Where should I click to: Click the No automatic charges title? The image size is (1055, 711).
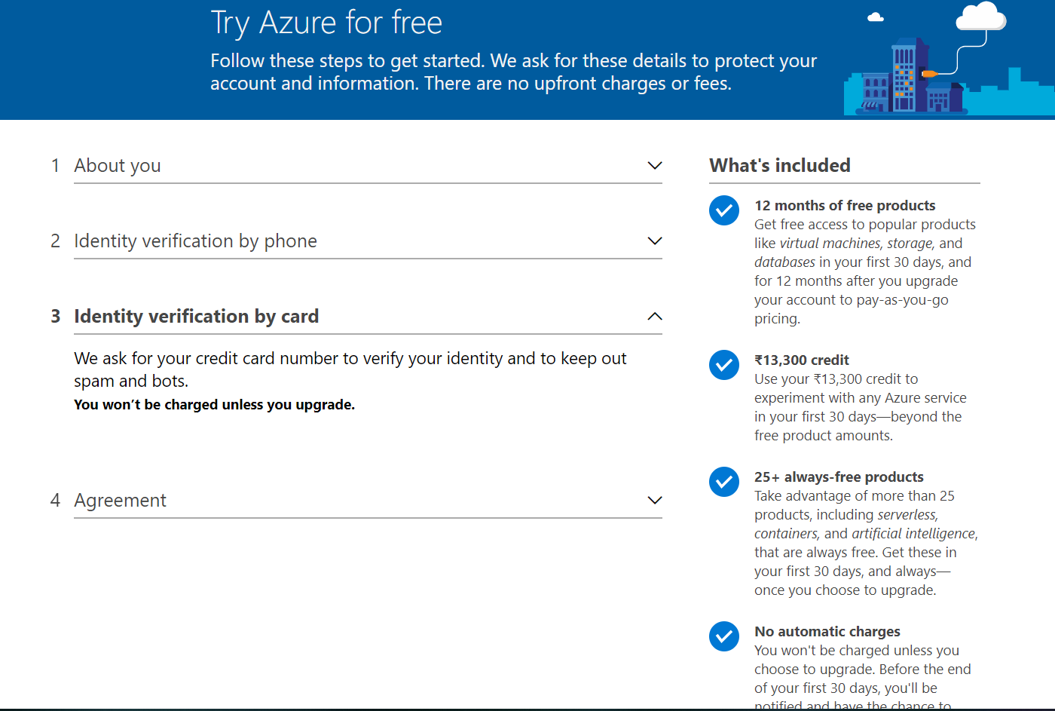click(x=827, y=632)
